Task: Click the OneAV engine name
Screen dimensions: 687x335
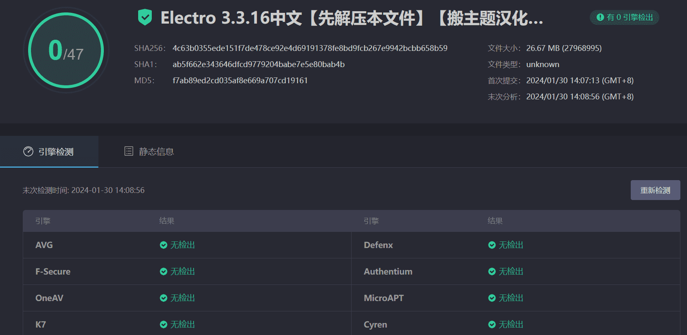Action: (49, 298)
